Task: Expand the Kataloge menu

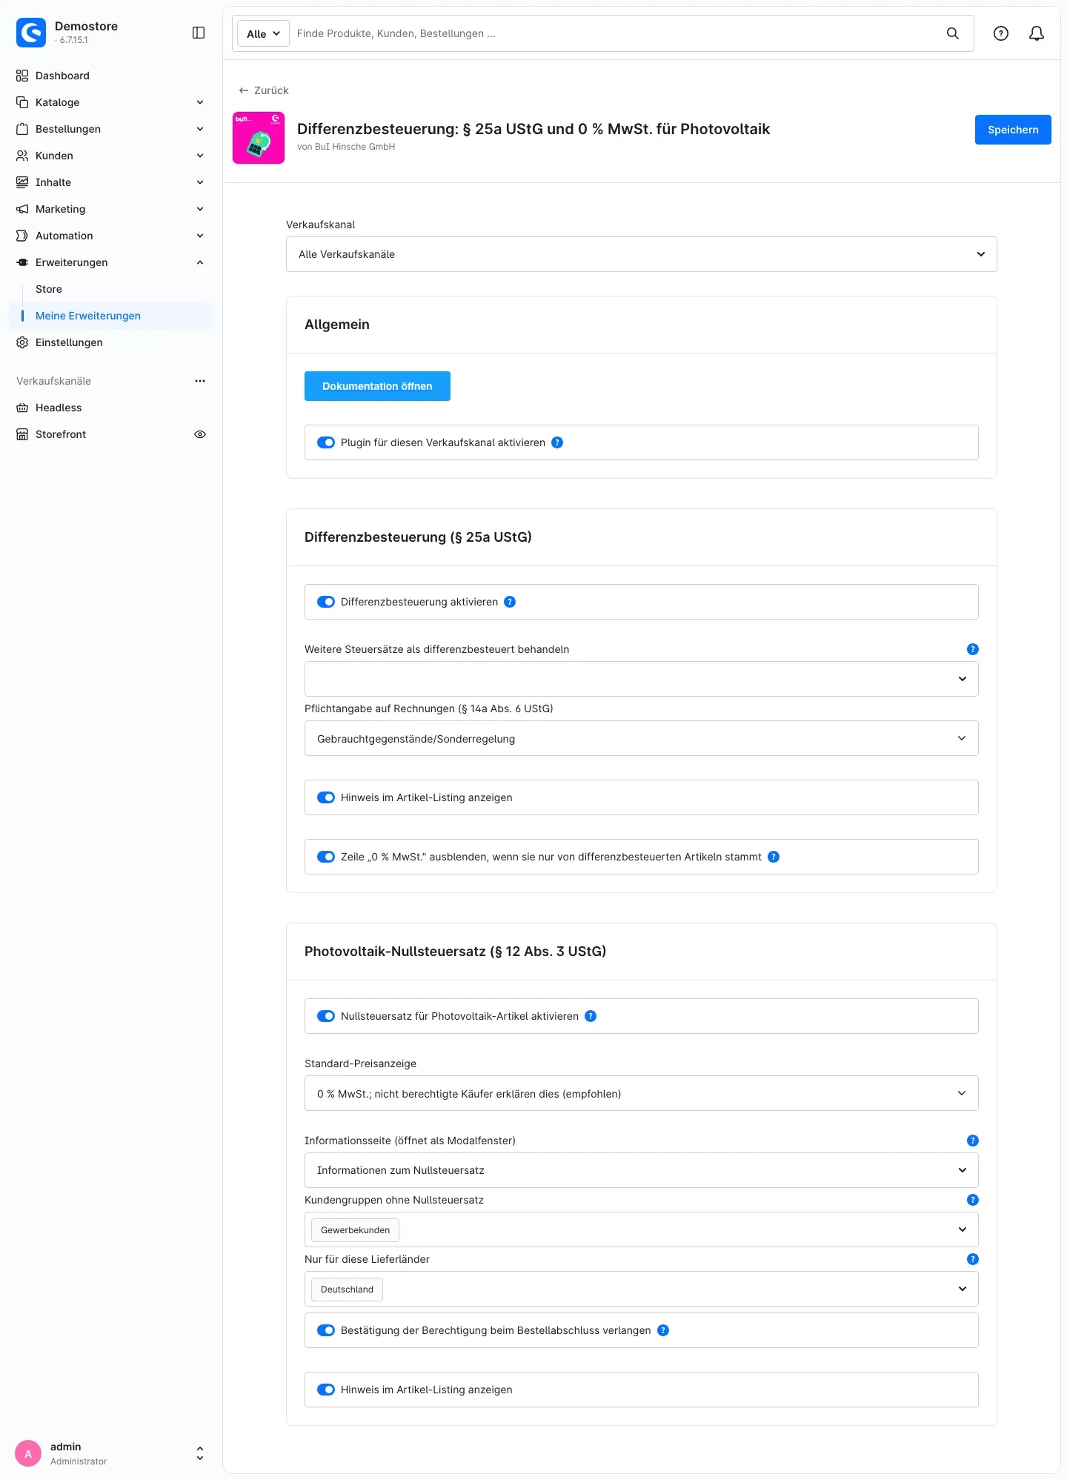Action: click(x=110, y=102)
